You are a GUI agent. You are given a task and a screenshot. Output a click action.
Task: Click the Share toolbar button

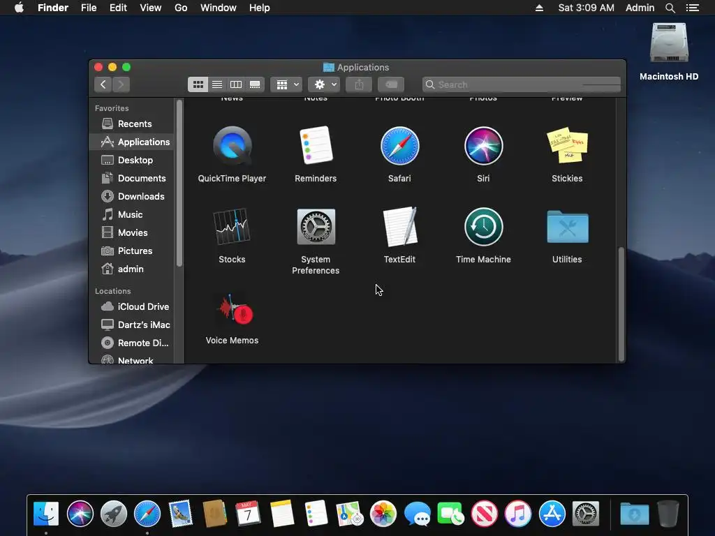pyautogui.click(x=359, y=84)
